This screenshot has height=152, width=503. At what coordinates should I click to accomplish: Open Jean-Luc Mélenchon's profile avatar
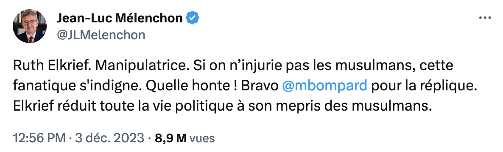30,26
